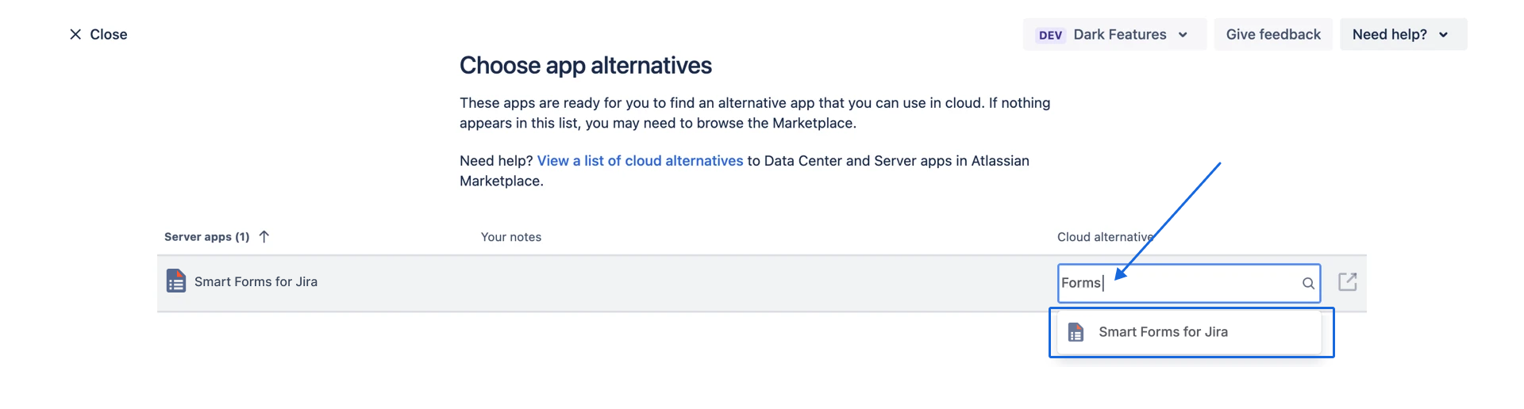Screen dimensions: 1524x409
Task: Click the DEV badge icon
Action: 1050,35
